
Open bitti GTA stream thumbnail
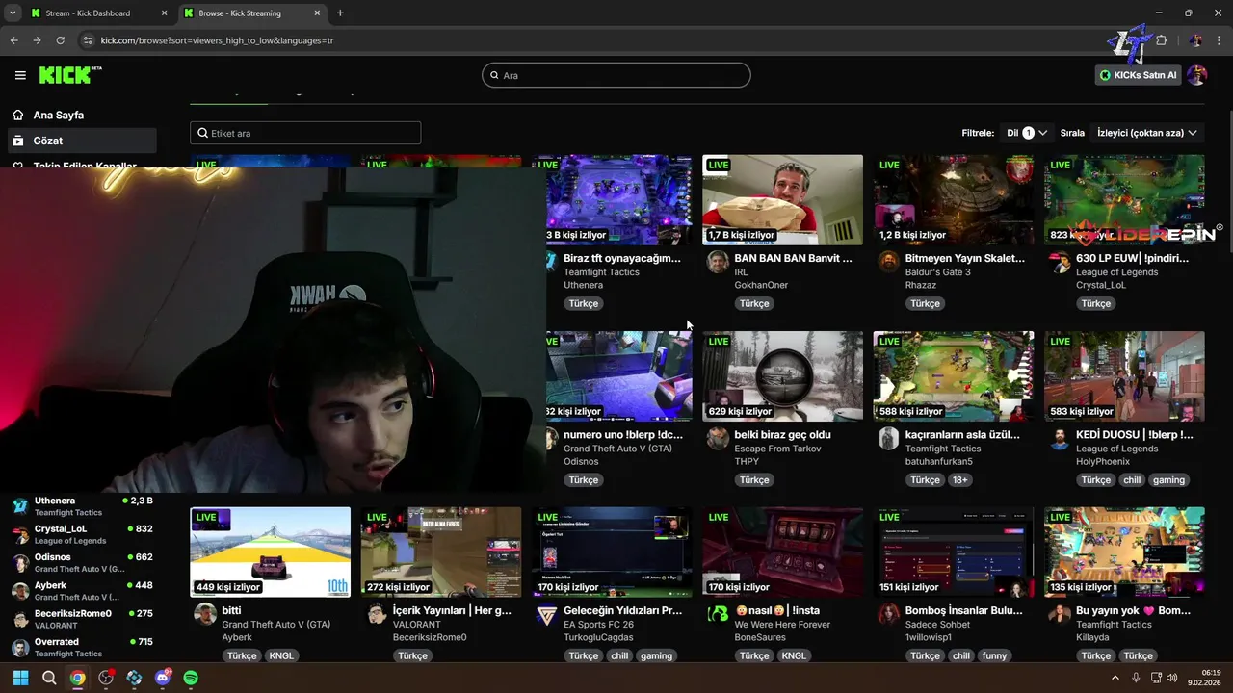pos(271,552)
